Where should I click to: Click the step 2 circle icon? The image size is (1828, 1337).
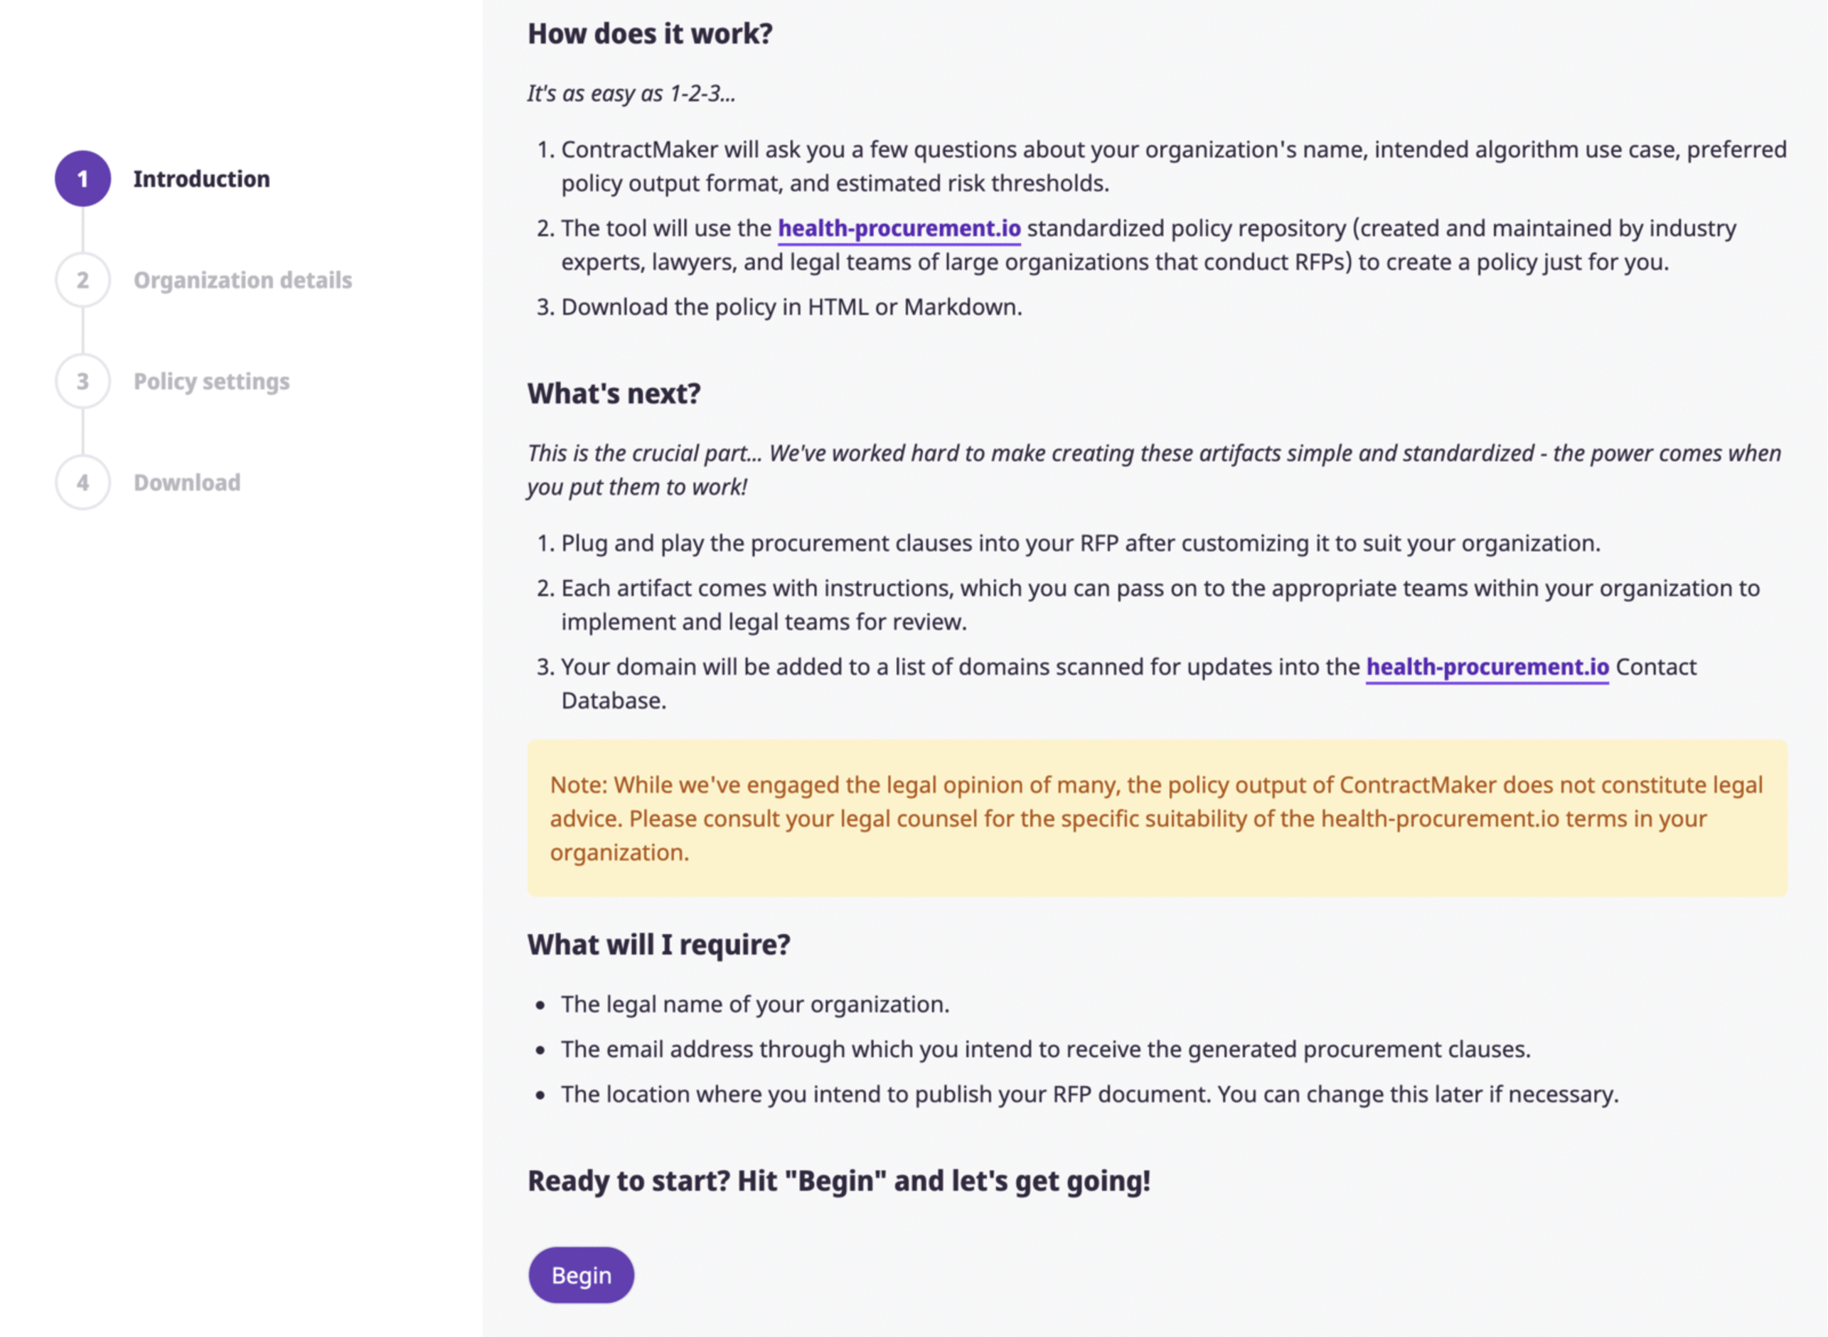pos(82,280)
